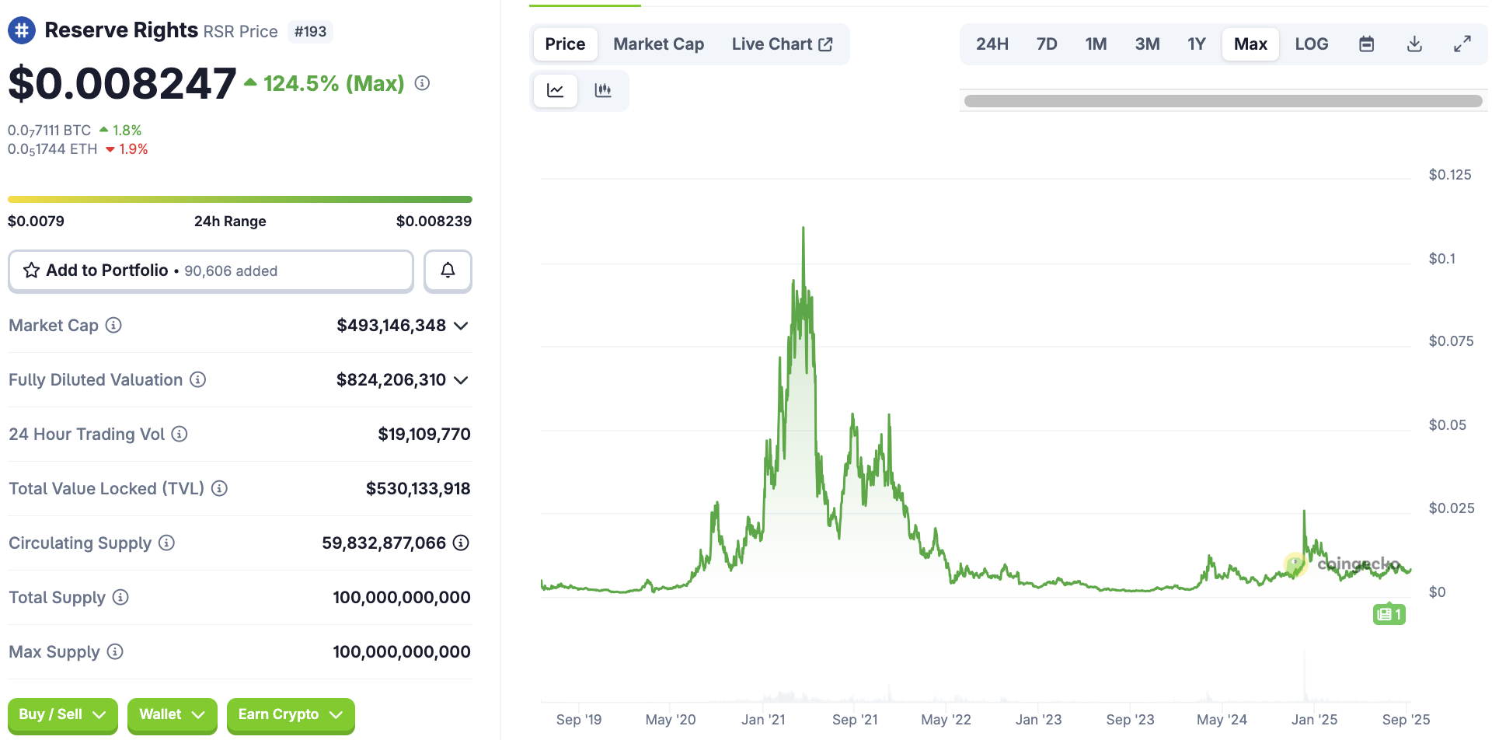This screenshot has width=1492, height=740.
Task: Click the news marker badge on chart
Action: [1389, 615]
